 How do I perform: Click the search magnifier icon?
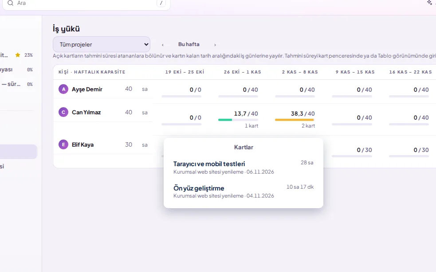[x=10, y=3]
